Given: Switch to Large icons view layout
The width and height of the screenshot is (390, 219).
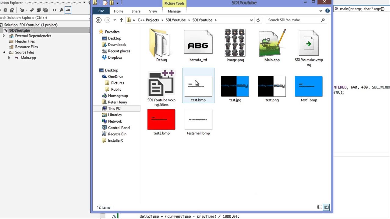Looking at the screenshot, I should click(x=326, y=207).
